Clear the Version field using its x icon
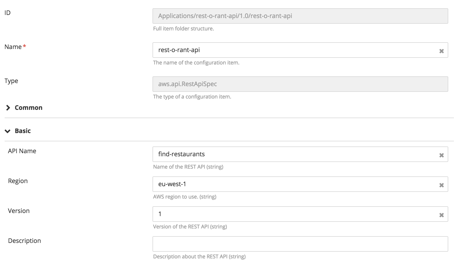This screenshot has height=262, width=457. tap(441, 215)
